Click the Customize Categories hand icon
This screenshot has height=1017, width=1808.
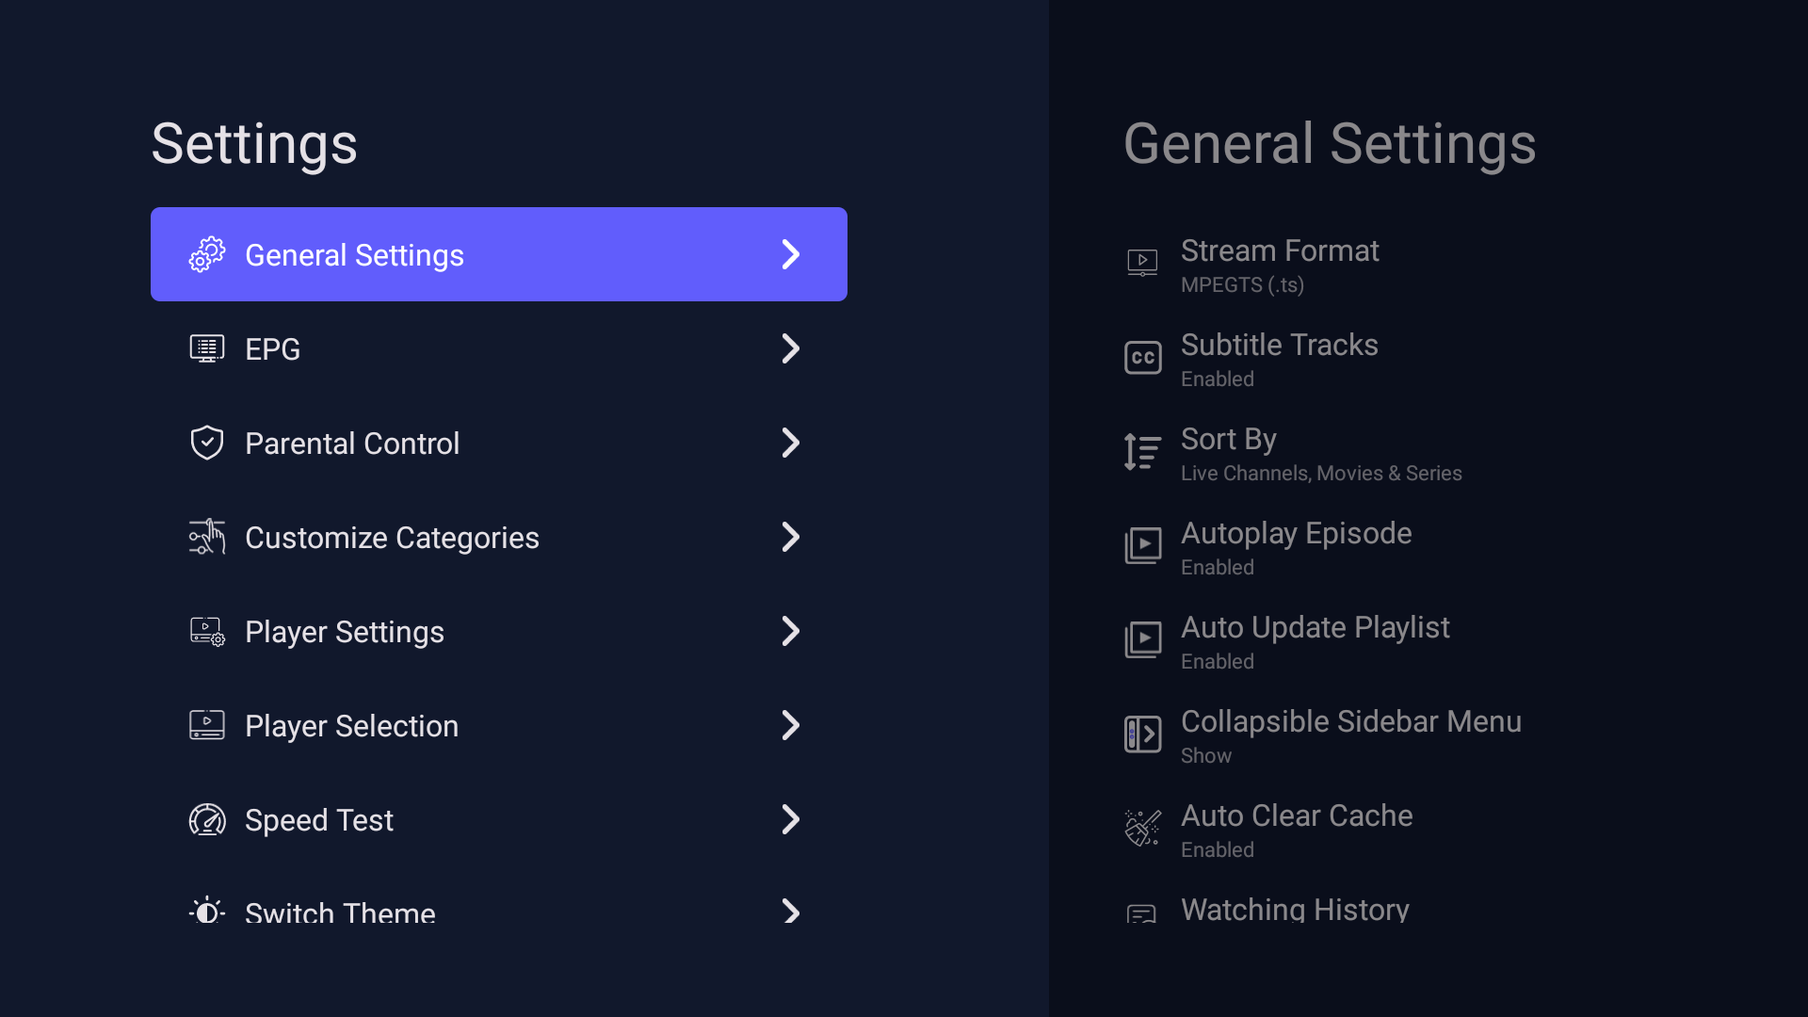(207, 537)
